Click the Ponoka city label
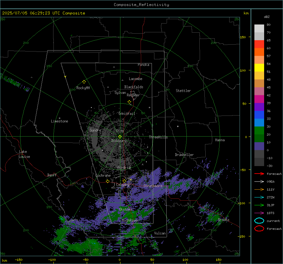Viewport: 283px width, 264px height. click(x=143, y=65)
